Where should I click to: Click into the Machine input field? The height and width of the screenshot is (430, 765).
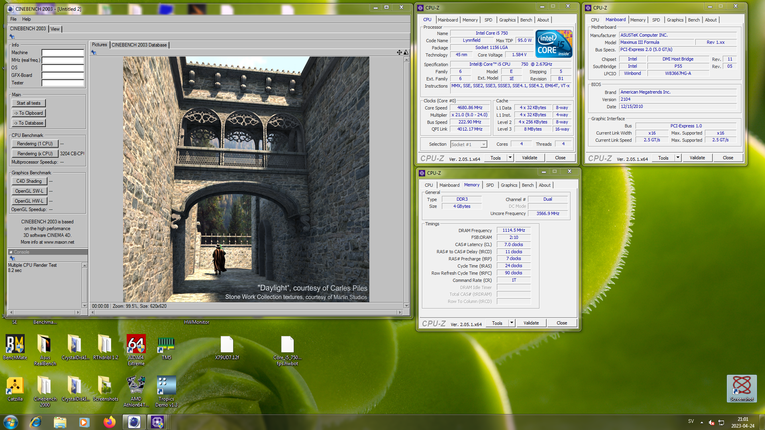(63, 53)
